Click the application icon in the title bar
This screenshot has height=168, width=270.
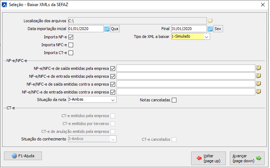point(4,5)
